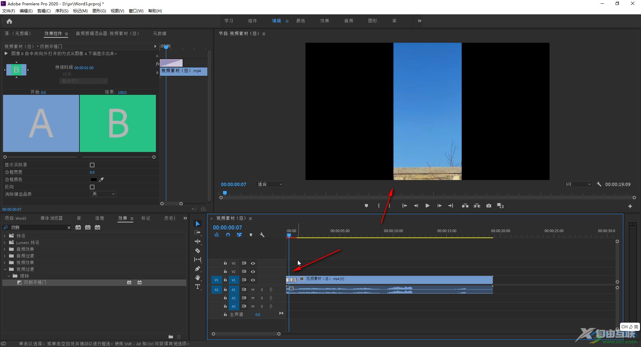
Task: Step forward one frame
Action: click(x=439, y=206)
